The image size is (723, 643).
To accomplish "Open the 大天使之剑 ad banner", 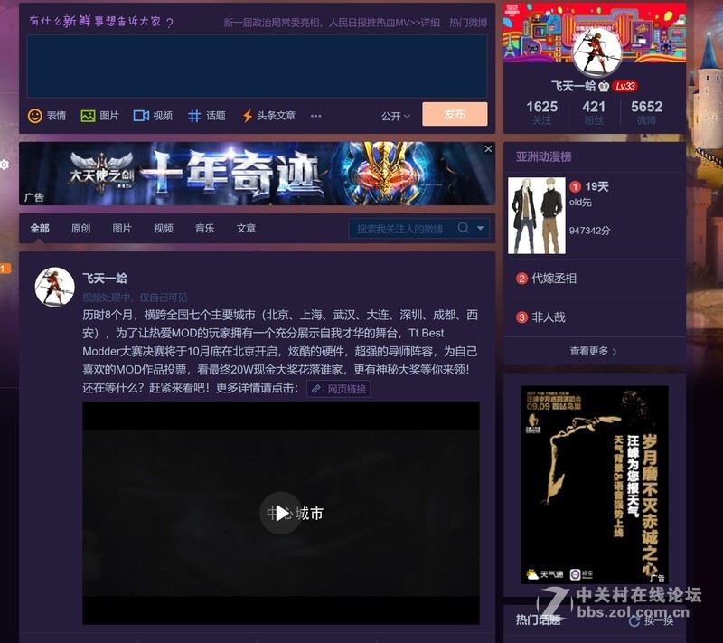I will pos(258,174).
